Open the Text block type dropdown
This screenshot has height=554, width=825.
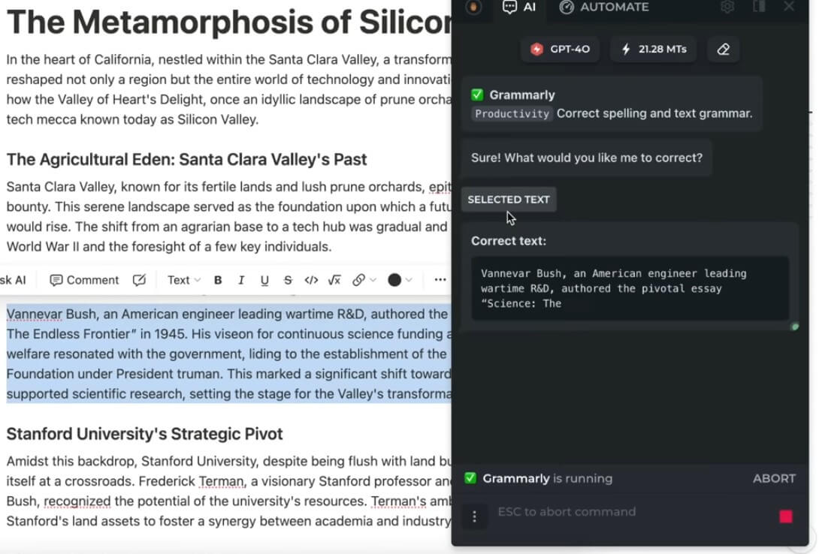click(x=183, y=280)
